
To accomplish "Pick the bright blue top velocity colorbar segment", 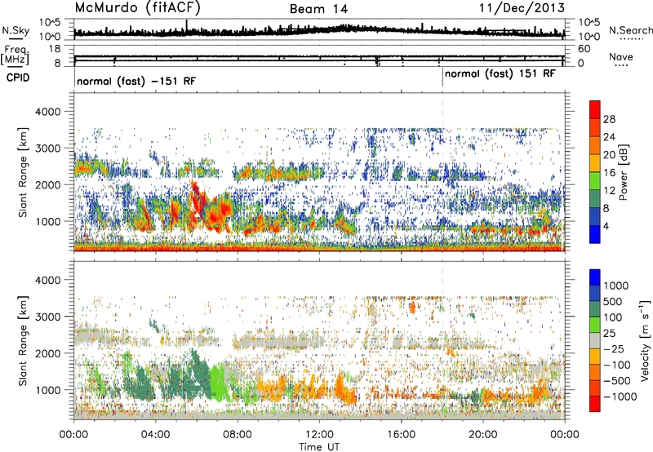I will pos(595,277).
